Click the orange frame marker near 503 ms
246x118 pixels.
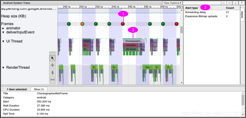pyautogui.click(x=82, y=24)
